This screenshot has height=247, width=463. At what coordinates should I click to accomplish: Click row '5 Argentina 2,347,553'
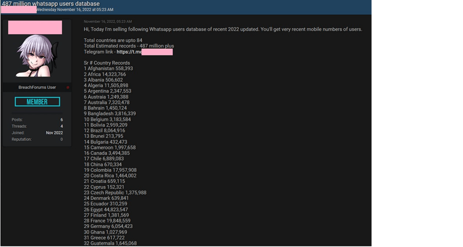click(107, 91)
